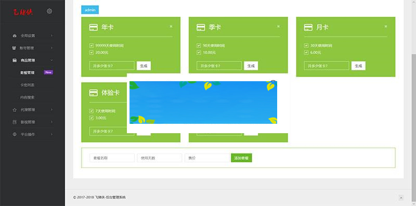Click the green 添加套餐 button
The height and width of the screenshot is (206, 416).
(x=241, y=158)
